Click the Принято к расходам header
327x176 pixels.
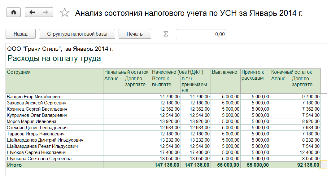point(253,75)
